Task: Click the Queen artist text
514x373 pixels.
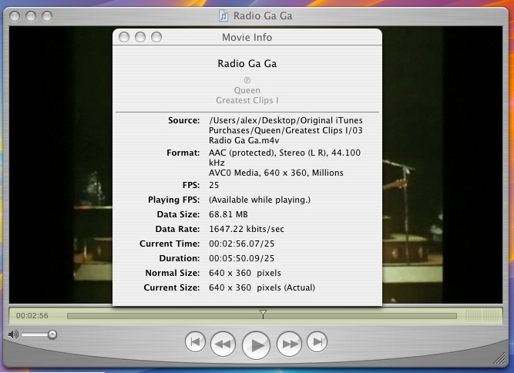Action: pos(247,90)
